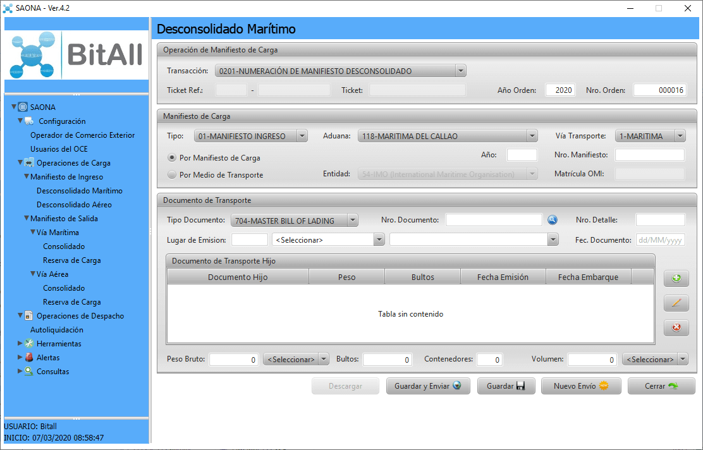Image resolution: width=703 pixels, height=450 pixels.
Task: Click the Herramientas tools icon in sidebar
Action: pos(29,344)
